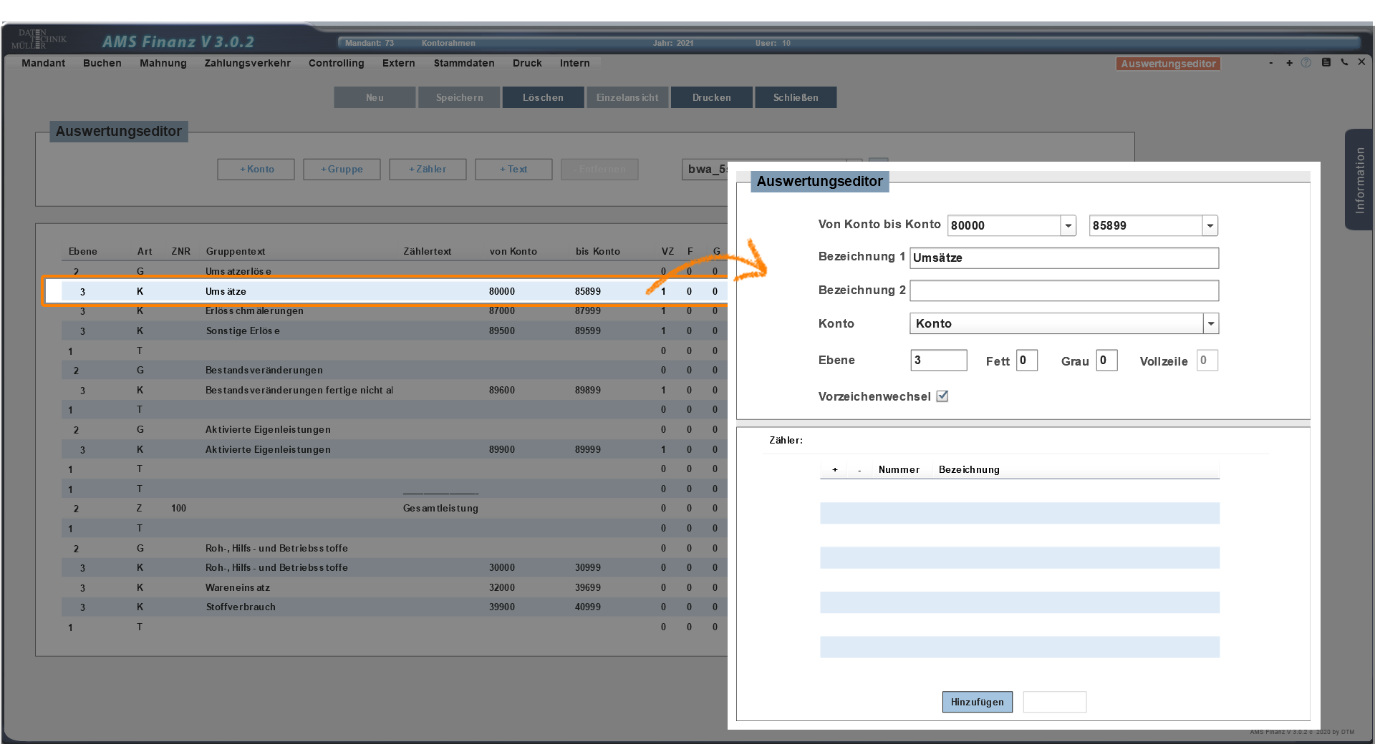This screenshot has width=1375, height=744.
Task: Toggle the Vorzeichenwechsel checkbox
Action: 942,396
